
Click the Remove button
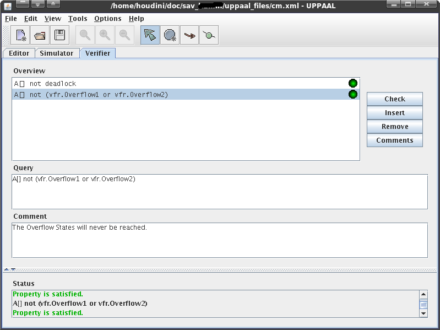coord(394,126)
